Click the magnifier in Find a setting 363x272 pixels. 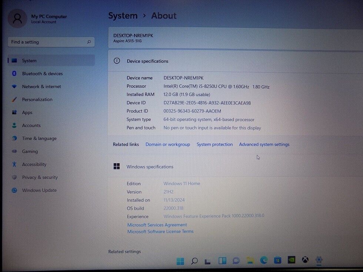click(x=89, y=42)
